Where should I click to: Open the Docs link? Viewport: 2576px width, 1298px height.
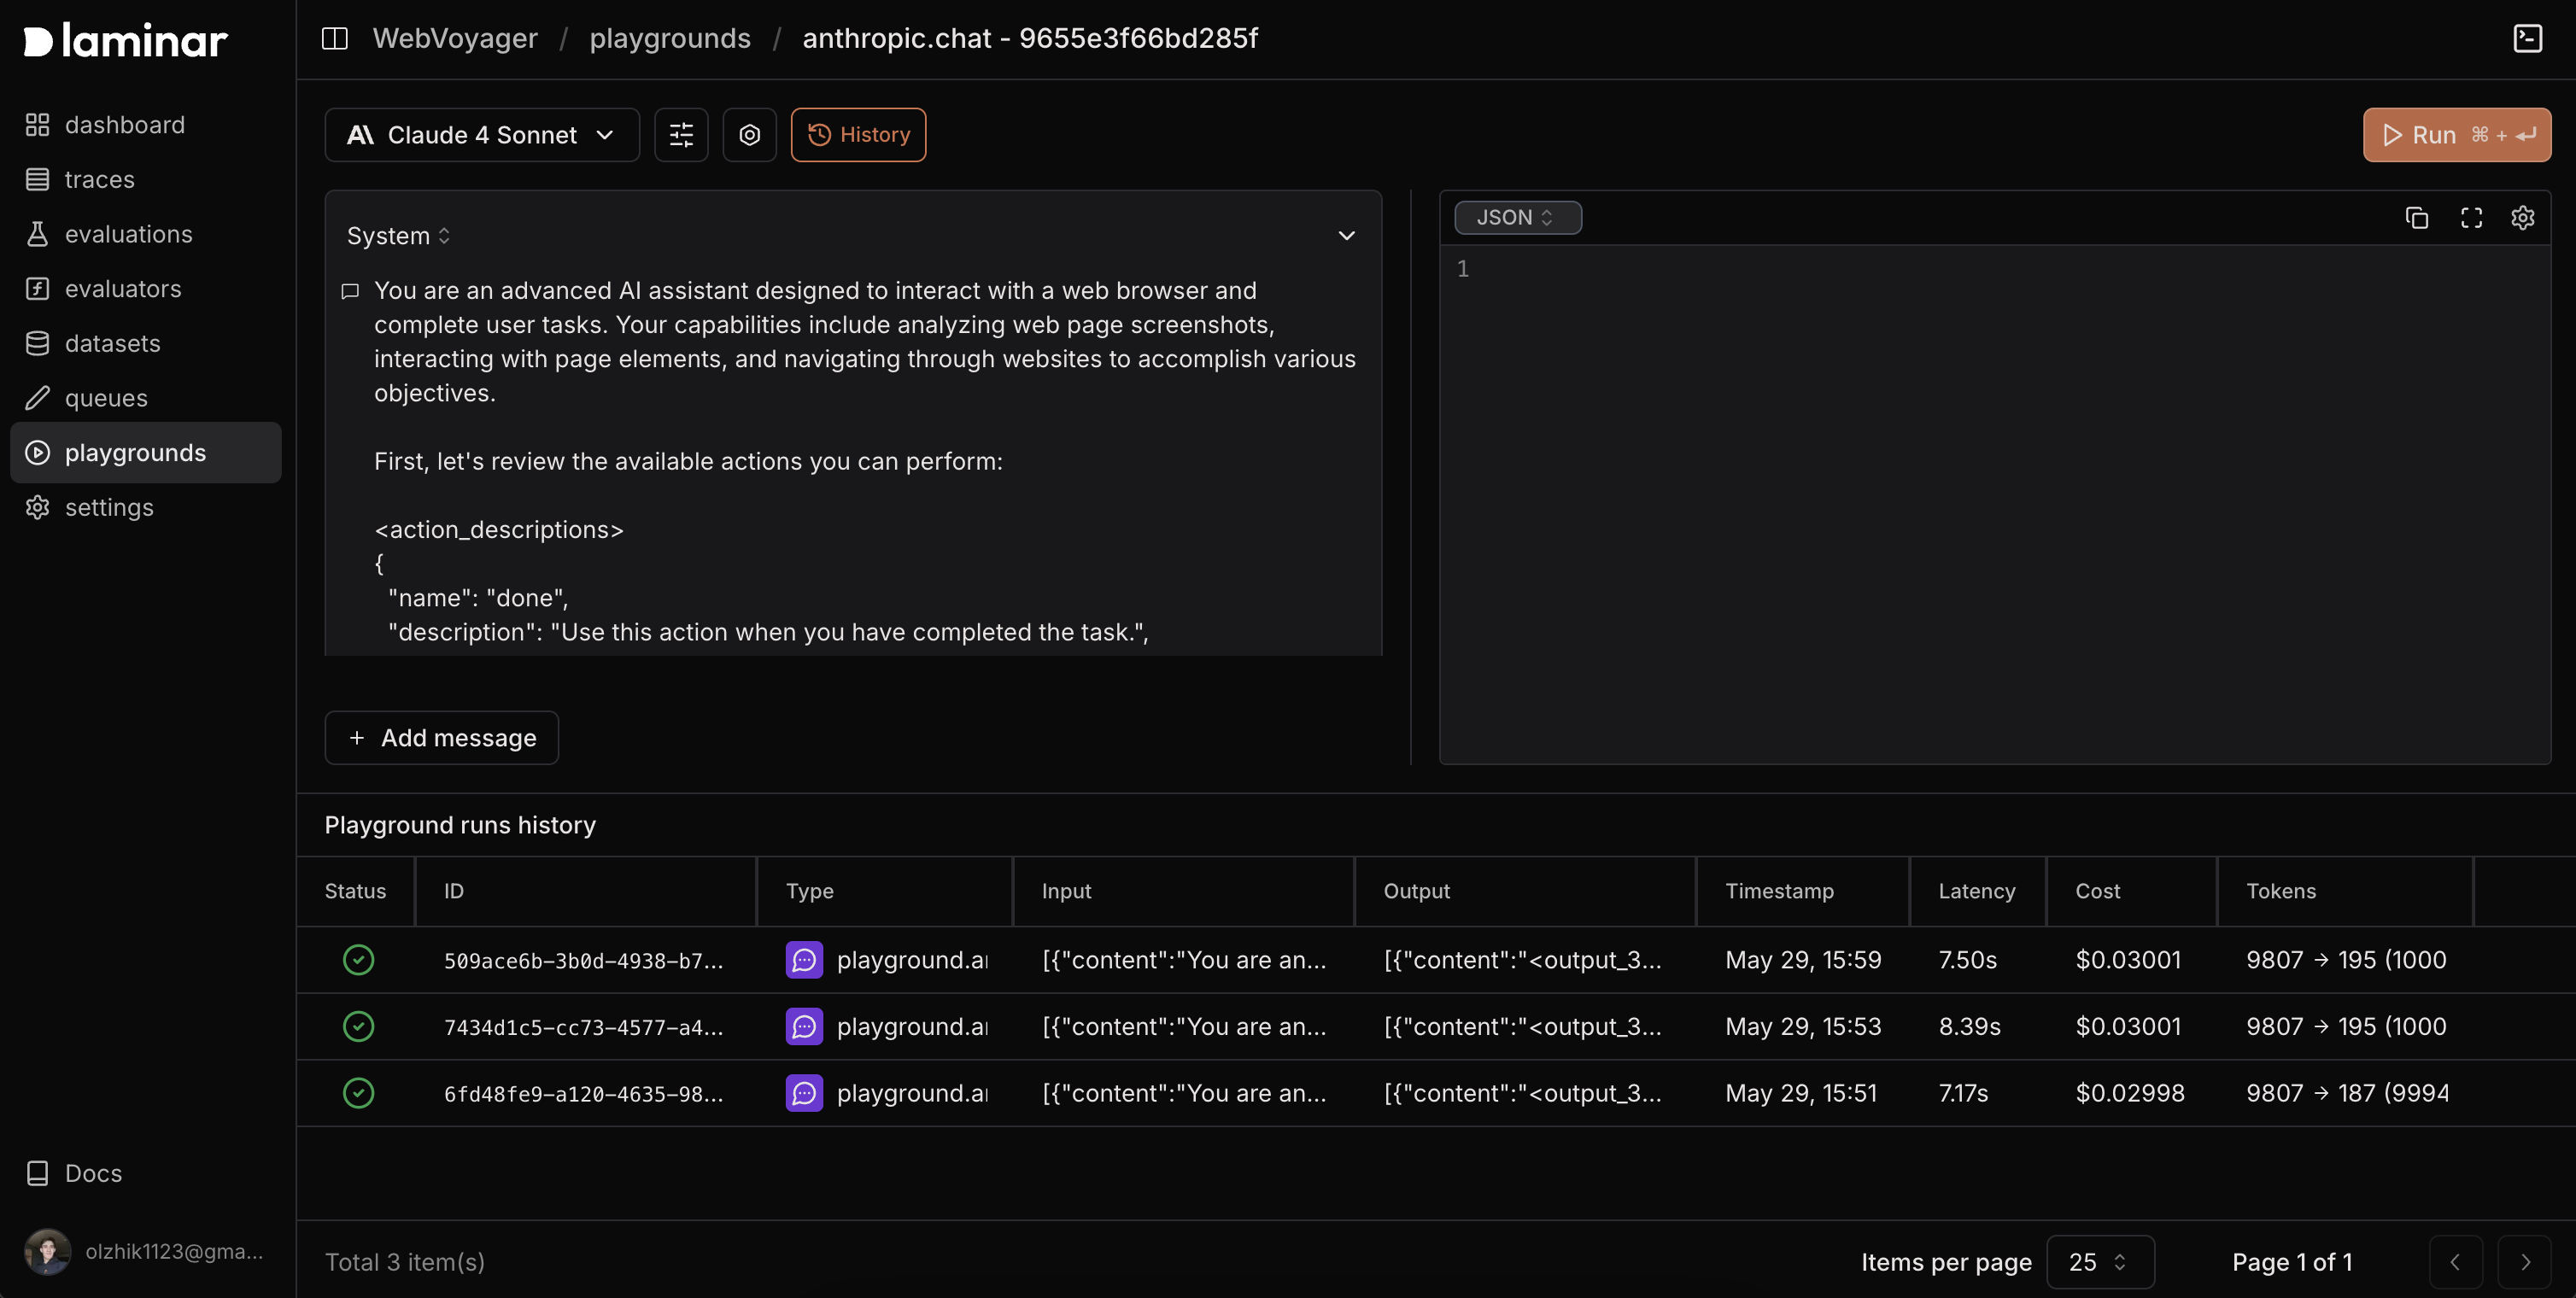92,1173
